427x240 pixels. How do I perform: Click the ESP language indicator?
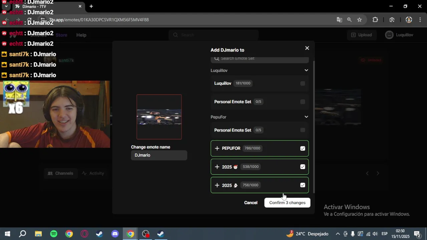(384, 234)
